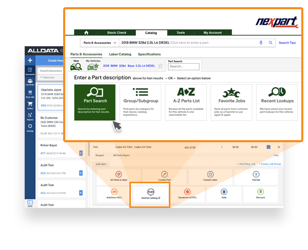Select the Catalog tab
The image size is (308, 250).
(x=151, y=33)
